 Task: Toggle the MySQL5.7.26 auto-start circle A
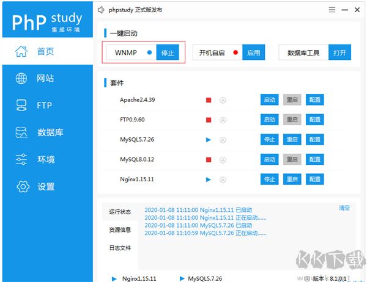[223, 140]
